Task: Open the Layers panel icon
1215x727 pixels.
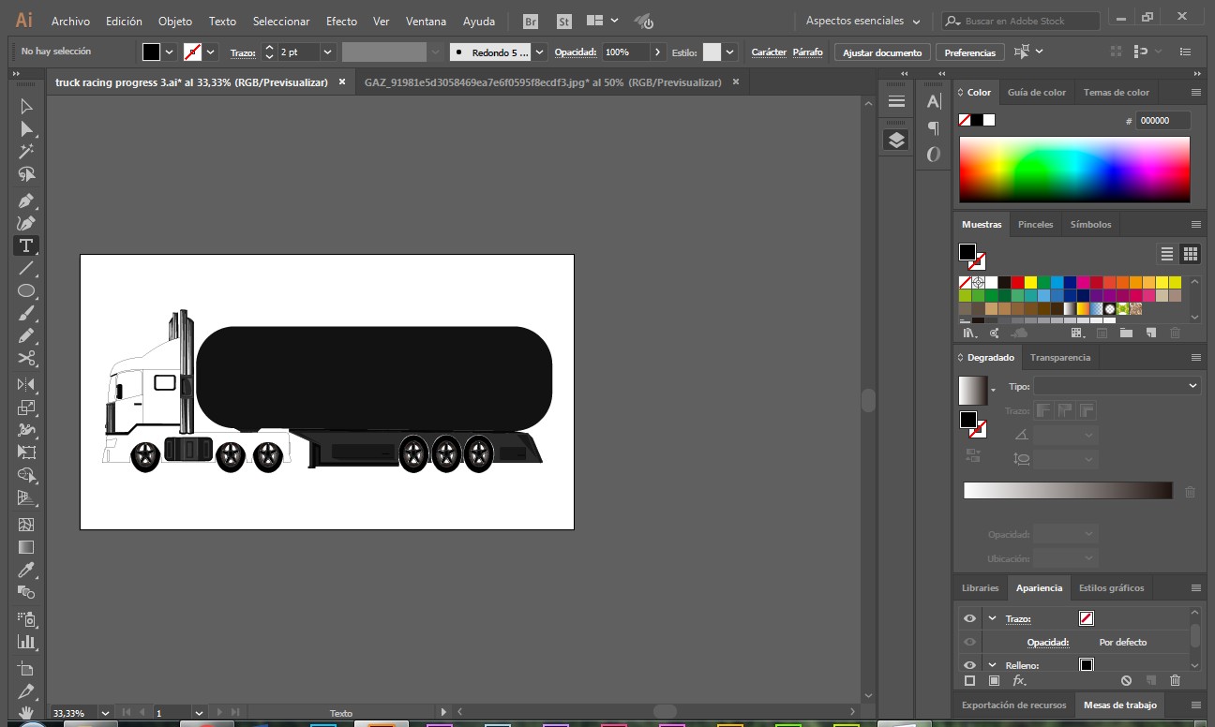Action: 896,141
